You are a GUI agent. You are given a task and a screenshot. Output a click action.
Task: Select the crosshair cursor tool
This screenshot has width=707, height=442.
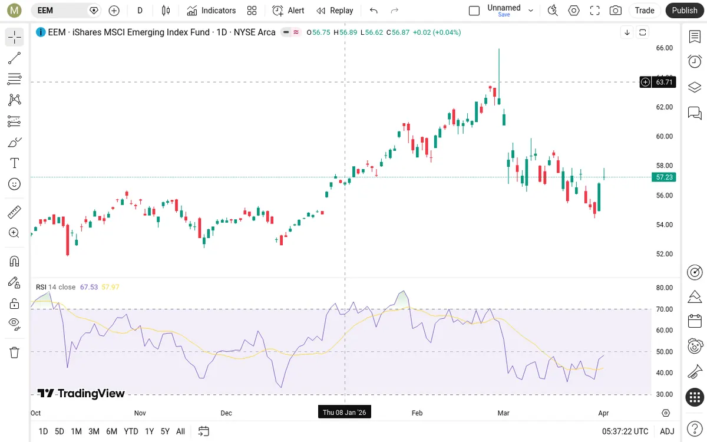click(x=15, y=37)
